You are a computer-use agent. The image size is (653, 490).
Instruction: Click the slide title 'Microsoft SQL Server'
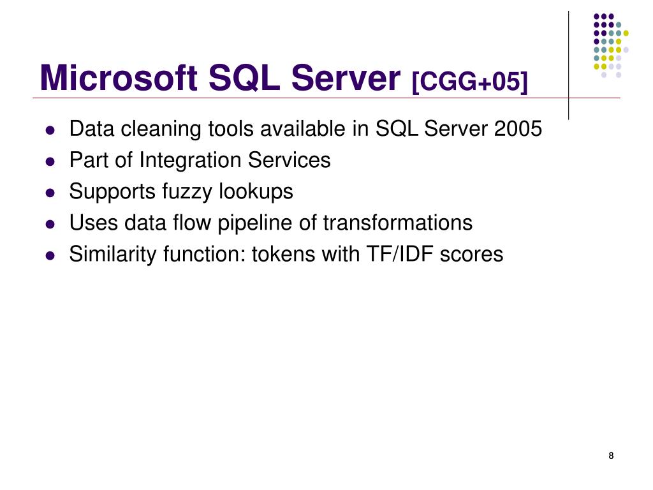click(x=220, y=78)
